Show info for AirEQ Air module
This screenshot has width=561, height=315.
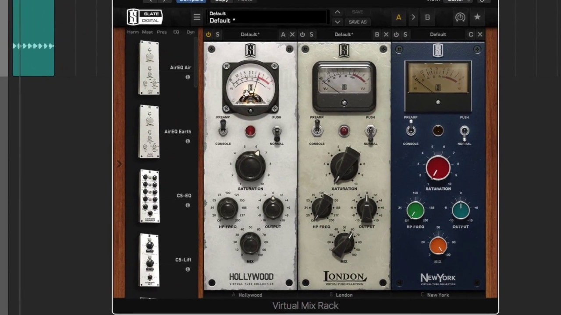pyautogui.click(x=188, y=77)
